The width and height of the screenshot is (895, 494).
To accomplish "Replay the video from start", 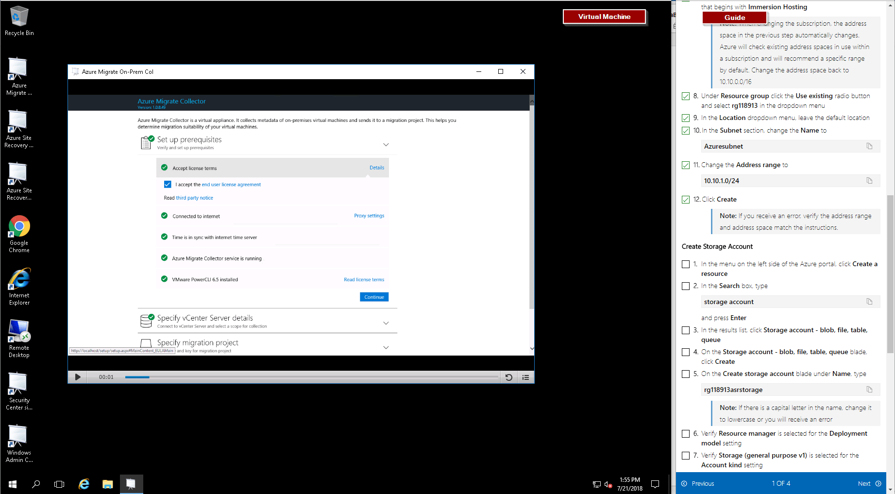I will [x=509, y=377].
